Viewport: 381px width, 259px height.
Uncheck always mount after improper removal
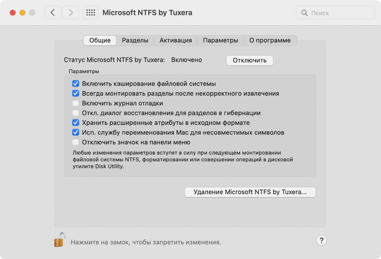tap(76, 93)
